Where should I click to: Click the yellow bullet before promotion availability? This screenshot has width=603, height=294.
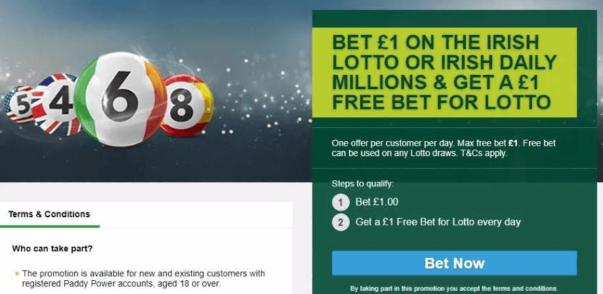click(17, 274)
